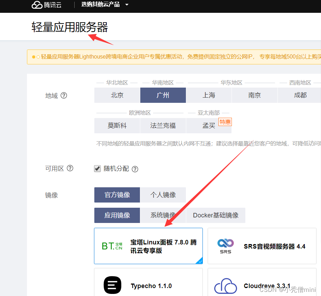
Task: Click the 特惠 badge on 孟买
Action: point(225,122)
